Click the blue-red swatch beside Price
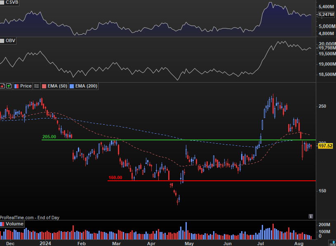 click(16, 86)
